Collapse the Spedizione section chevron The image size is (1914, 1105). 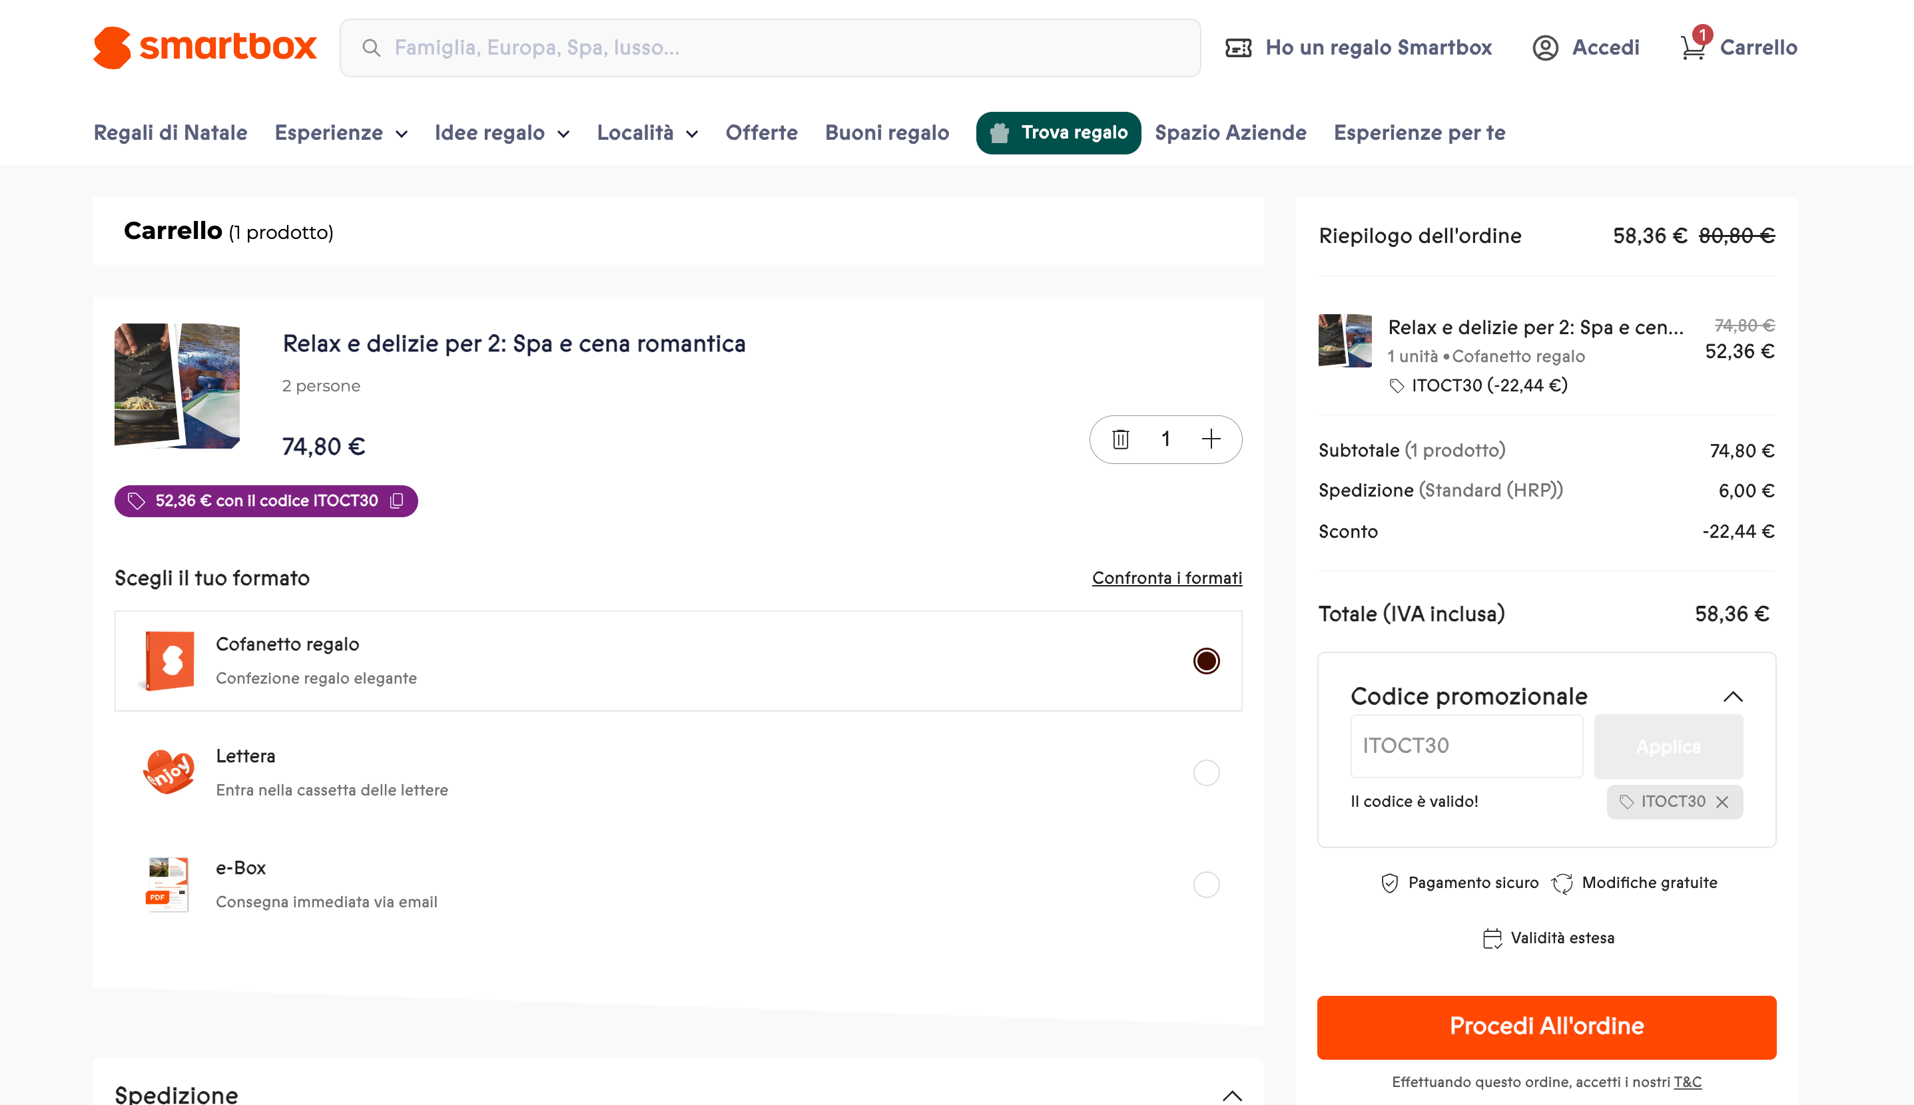pos(1231,1095)
